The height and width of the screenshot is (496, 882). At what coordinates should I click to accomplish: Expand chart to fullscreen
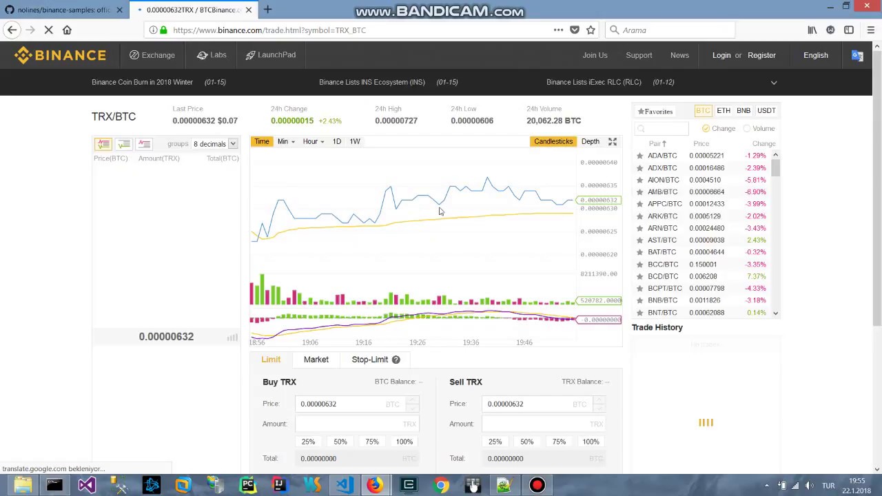click(x=612, y=141)
